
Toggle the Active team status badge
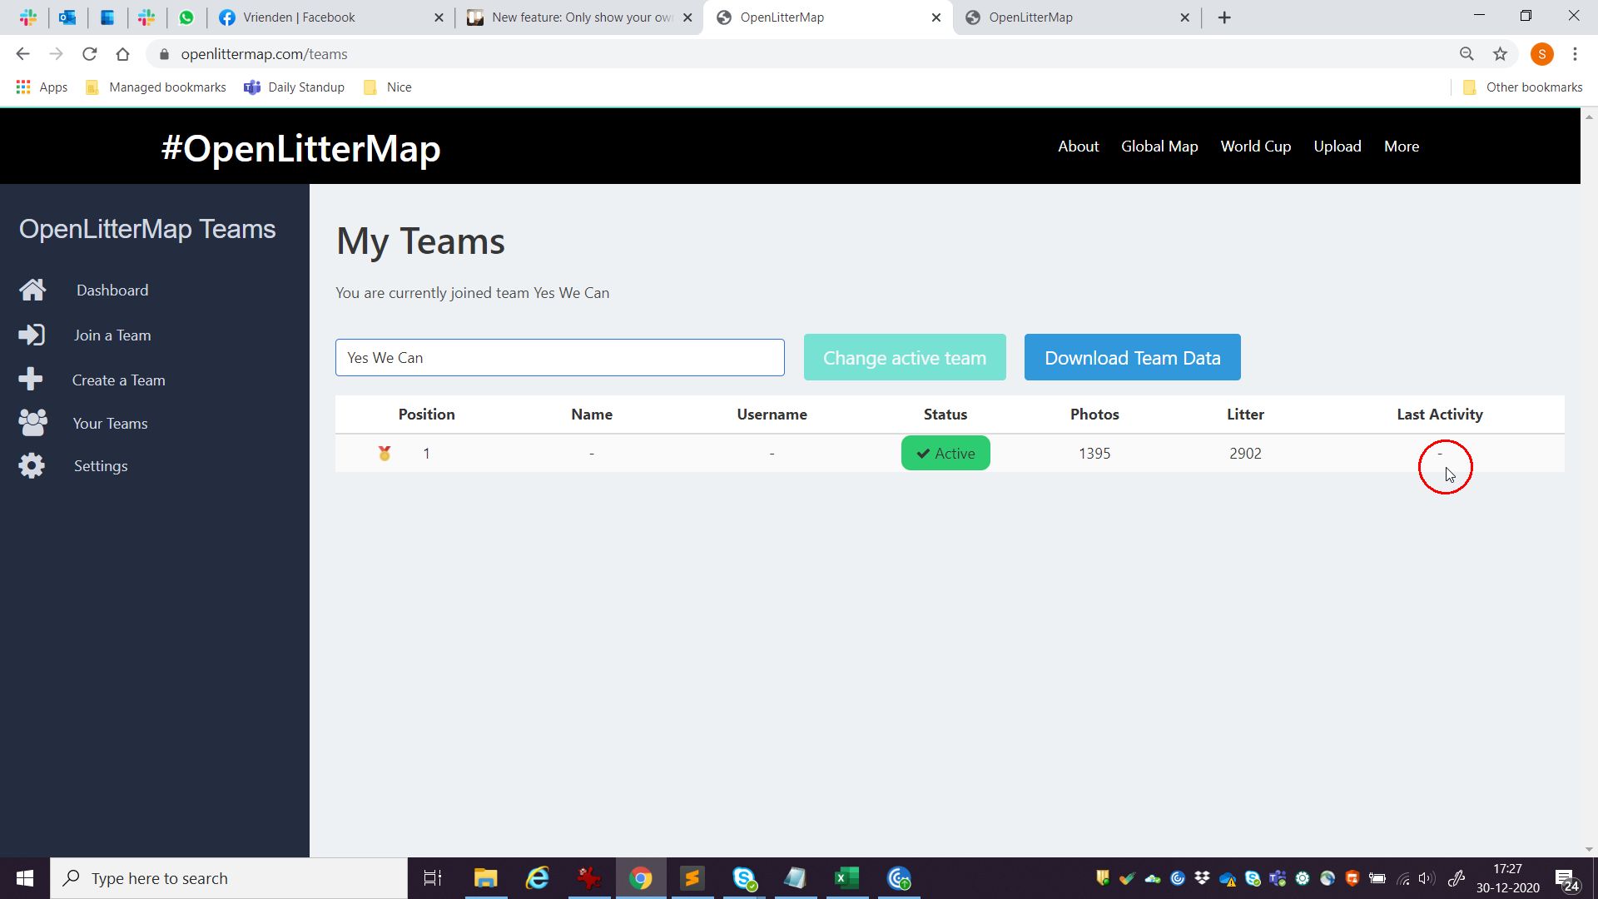coord(945,453)
